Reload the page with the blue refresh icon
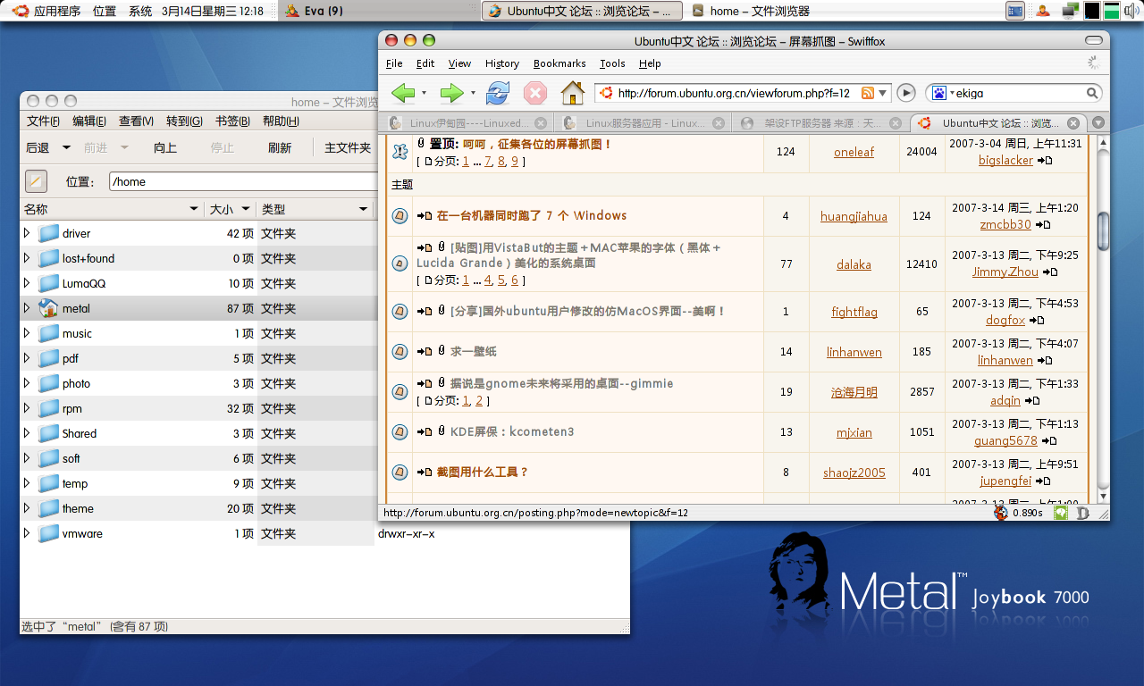The image size is (1144, 686). pos(497,93)
